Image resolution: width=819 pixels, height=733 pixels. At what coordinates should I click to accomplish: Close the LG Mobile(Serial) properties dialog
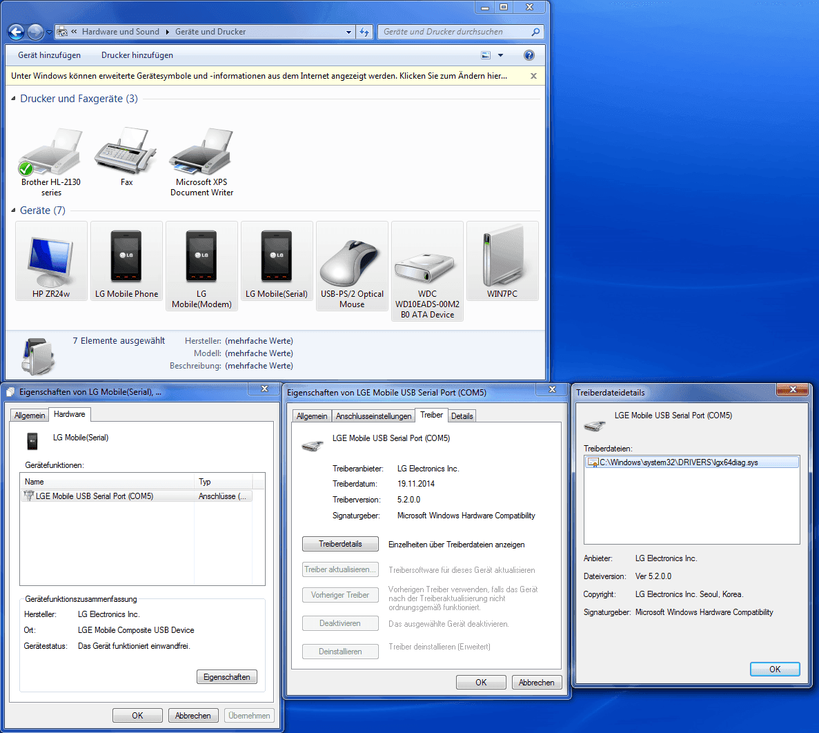[x=264, y=389]
